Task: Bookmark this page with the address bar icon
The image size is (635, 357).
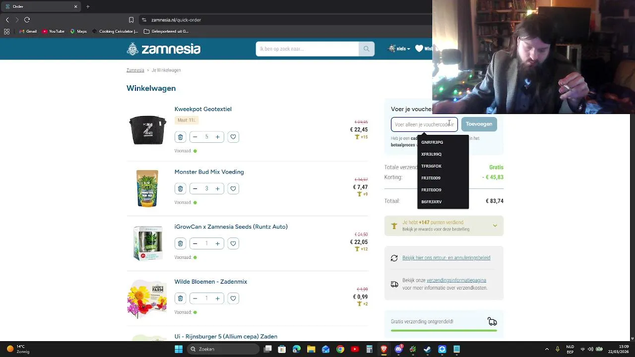Action: pyautogui.click(x=131, y=20)
